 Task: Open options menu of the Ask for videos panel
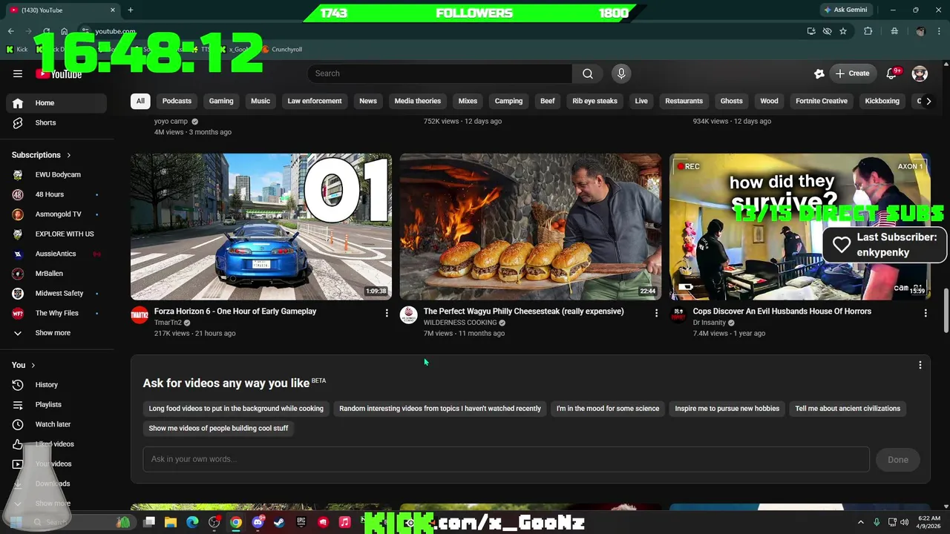920,365
